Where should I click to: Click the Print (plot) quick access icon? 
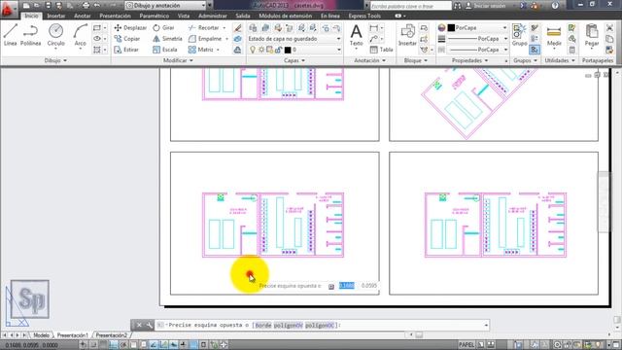pyautogui.click(x=86, y=6)
